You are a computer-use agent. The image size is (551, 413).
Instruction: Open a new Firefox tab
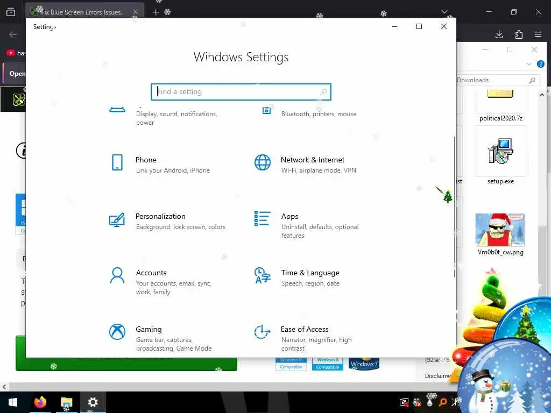coord(156,12)
